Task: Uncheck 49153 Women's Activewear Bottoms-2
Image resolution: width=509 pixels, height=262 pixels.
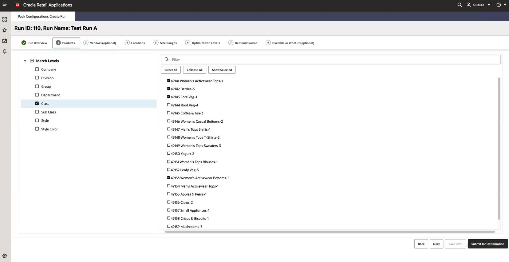Action: (168, 178)
